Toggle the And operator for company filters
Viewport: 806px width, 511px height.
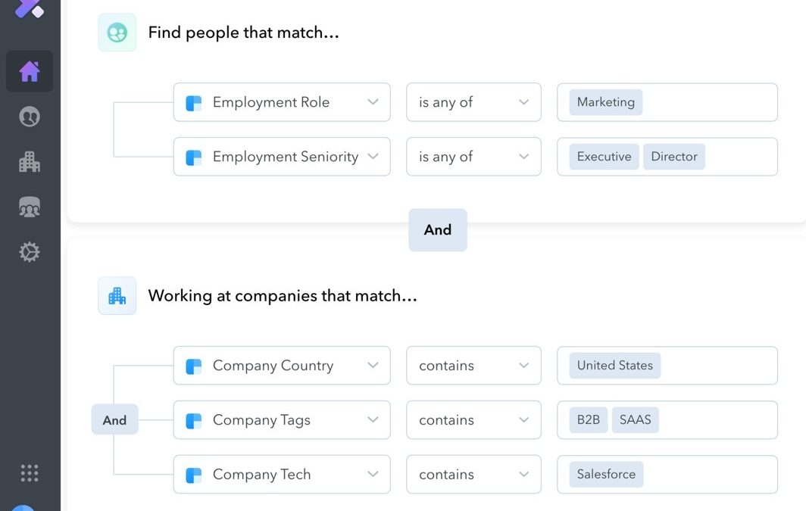(114, 419)
